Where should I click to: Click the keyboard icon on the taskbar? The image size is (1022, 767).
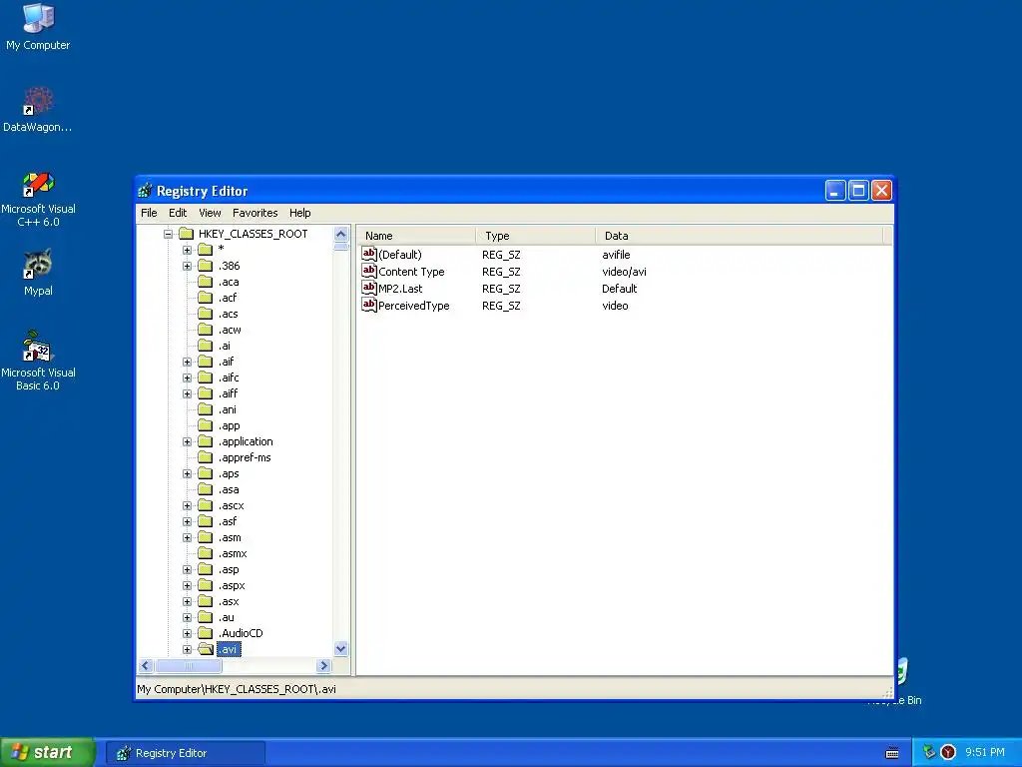tap(892, 753)
